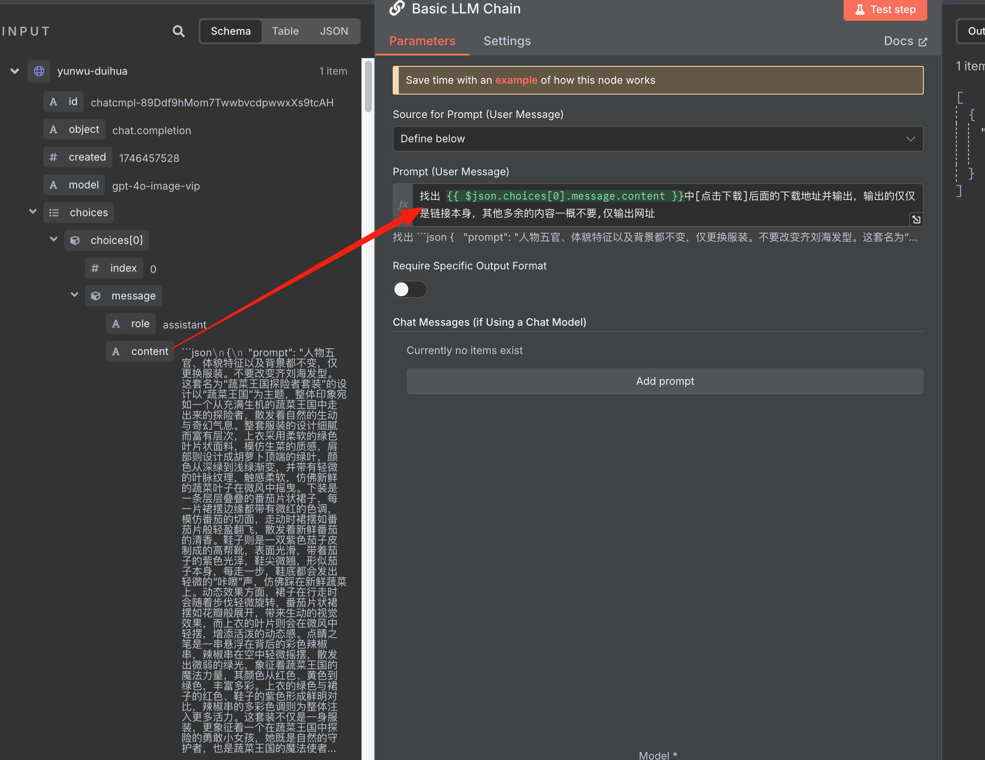Click the input panel vertical scrollbar
Image resolution: width=985 pixels, height=760 pixels.
click(x=368, y=87)
